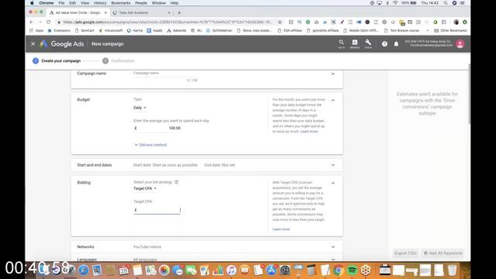Open the Kajabi bookmark
The image size is (496, 279).
point(155,31)
